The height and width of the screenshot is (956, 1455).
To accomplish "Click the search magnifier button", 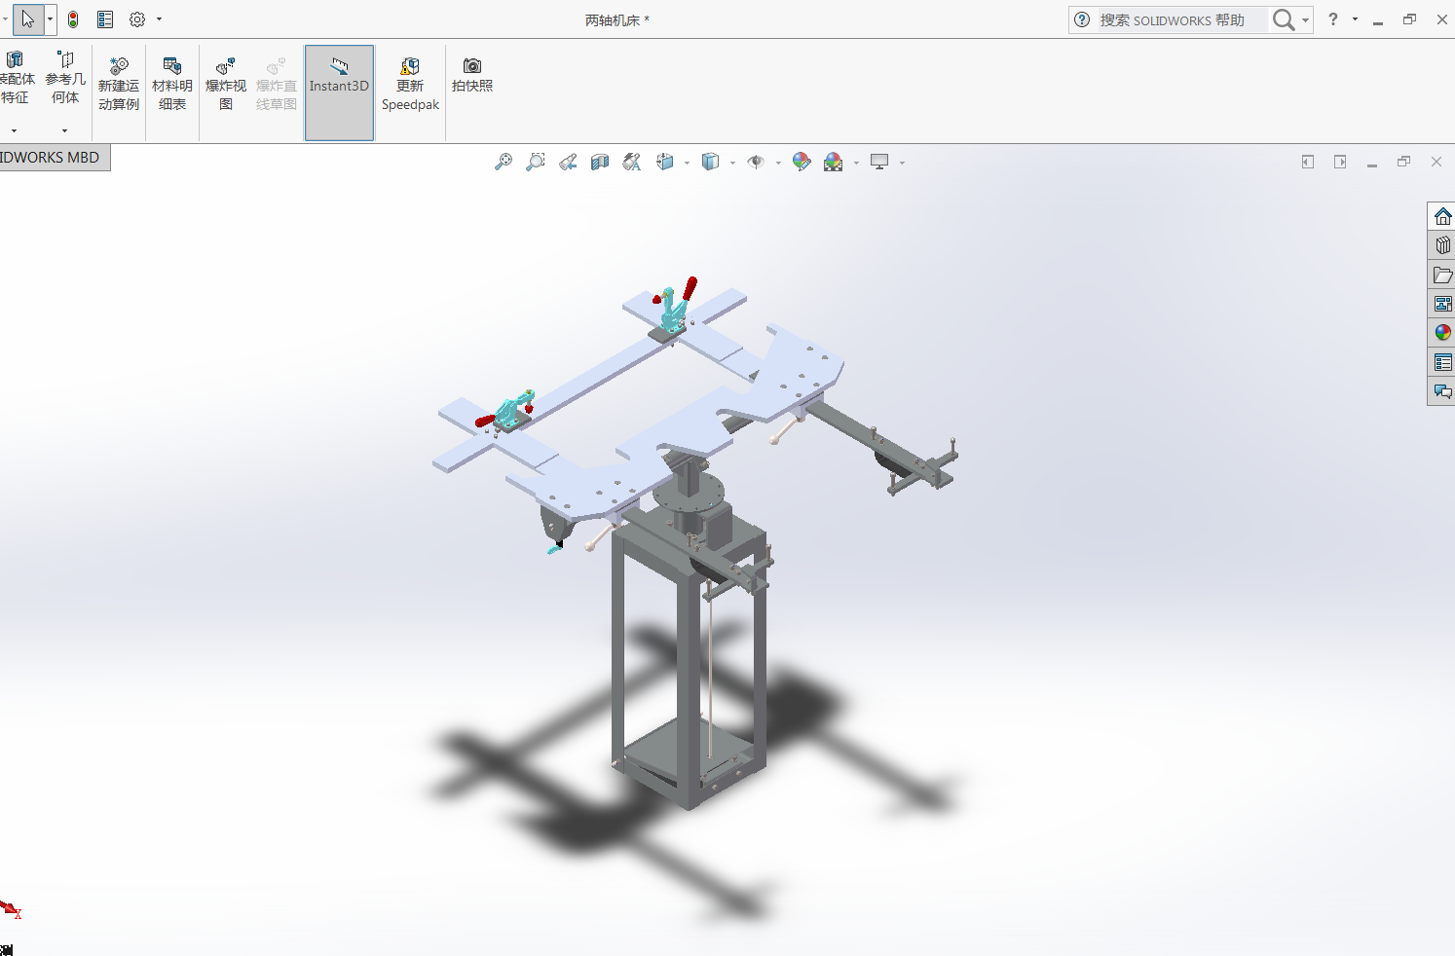I will (1284, 19).
